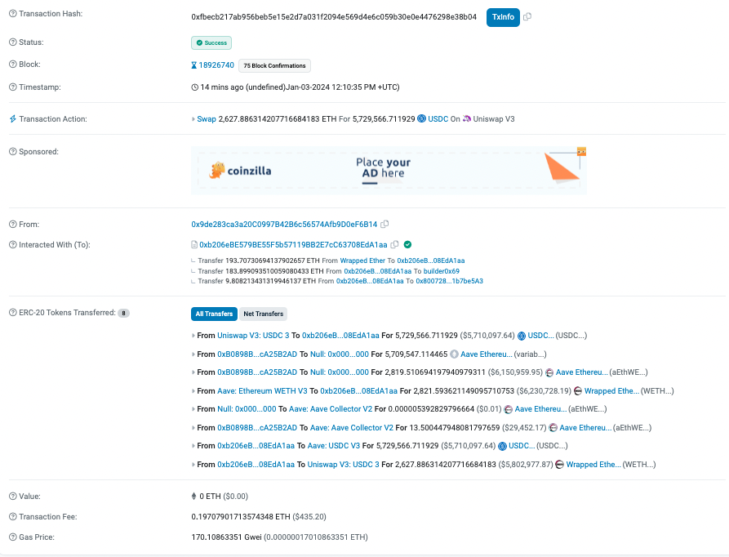Image resolution: width=729 pixels, height=557 pixels.
Task: Expand transfer row for 2,819.510694197940979311
Action: coord(193,372)
